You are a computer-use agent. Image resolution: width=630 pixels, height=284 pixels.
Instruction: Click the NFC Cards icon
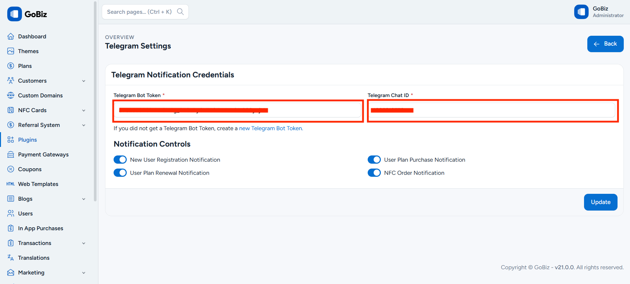11,110
